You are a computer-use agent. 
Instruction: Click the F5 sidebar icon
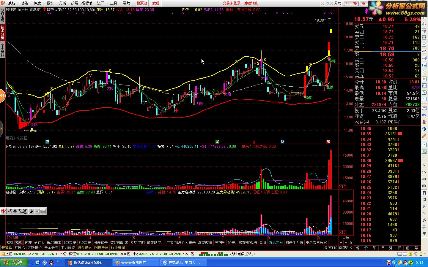click(x=424, y=145)
